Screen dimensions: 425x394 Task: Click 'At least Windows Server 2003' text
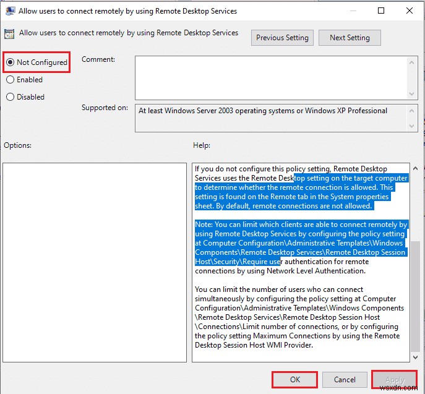tap(186, 111)
